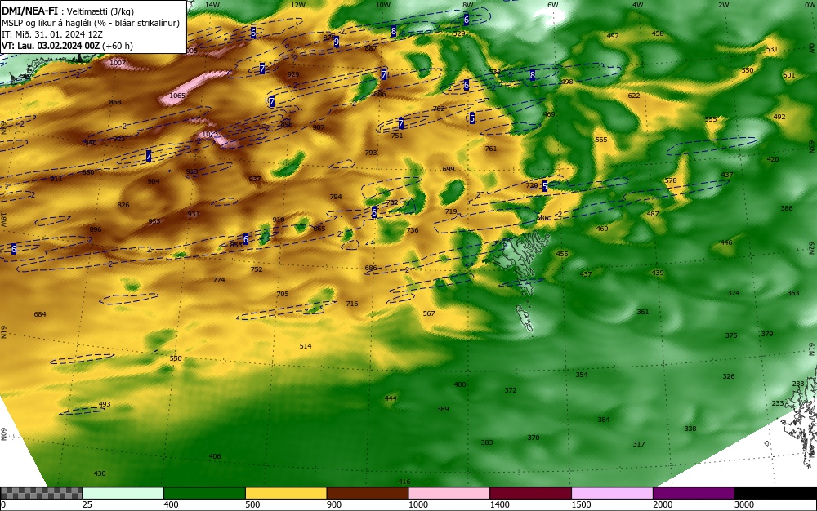Click the '361' map value
The height and width of the screenshot is (511, 817).
click(643, 312)
